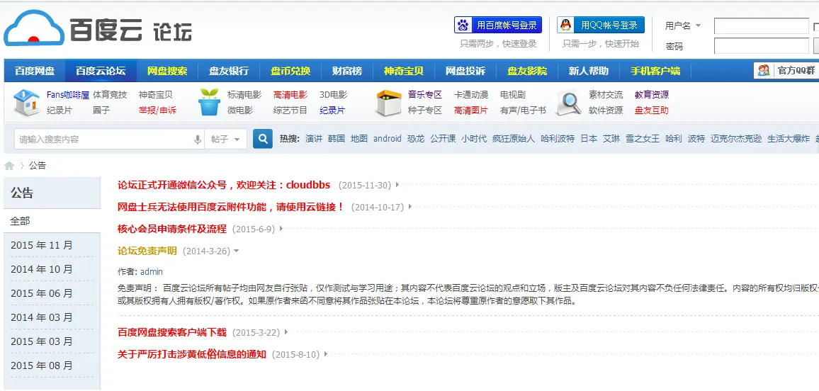Screen dimensions: 819x391
Task: Select 2015 年 06 月 in sidebar
Action: coord(42,293)
